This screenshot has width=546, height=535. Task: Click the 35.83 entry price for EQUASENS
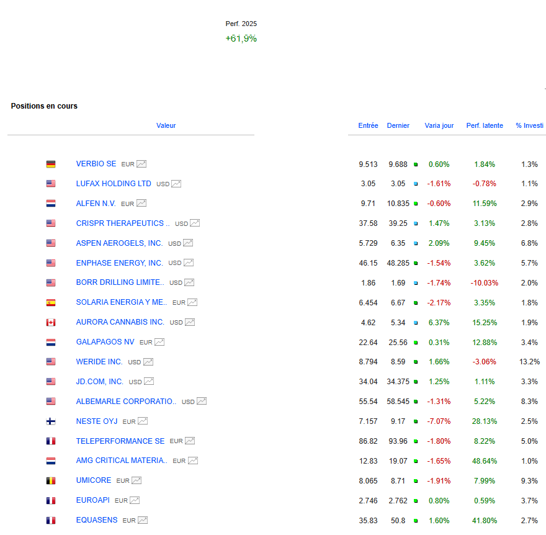[368, 521]
